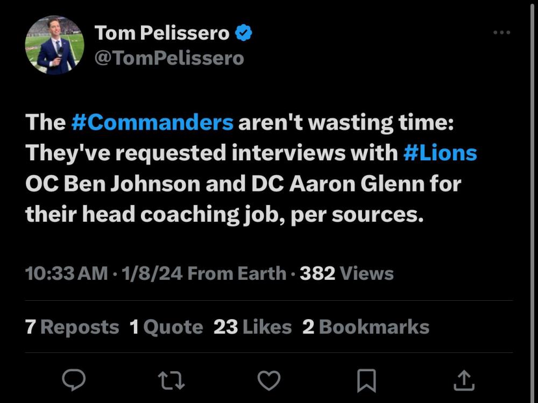Visit the @TomPelissero handle
Screen dimensions: 538x403
click(x=169, y=58)
